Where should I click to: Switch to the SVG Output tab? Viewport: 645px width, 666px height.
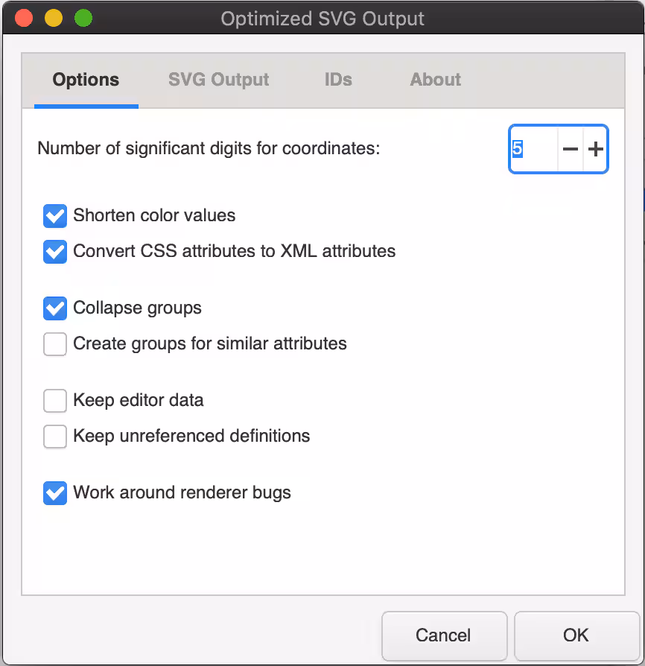point(218,80)
